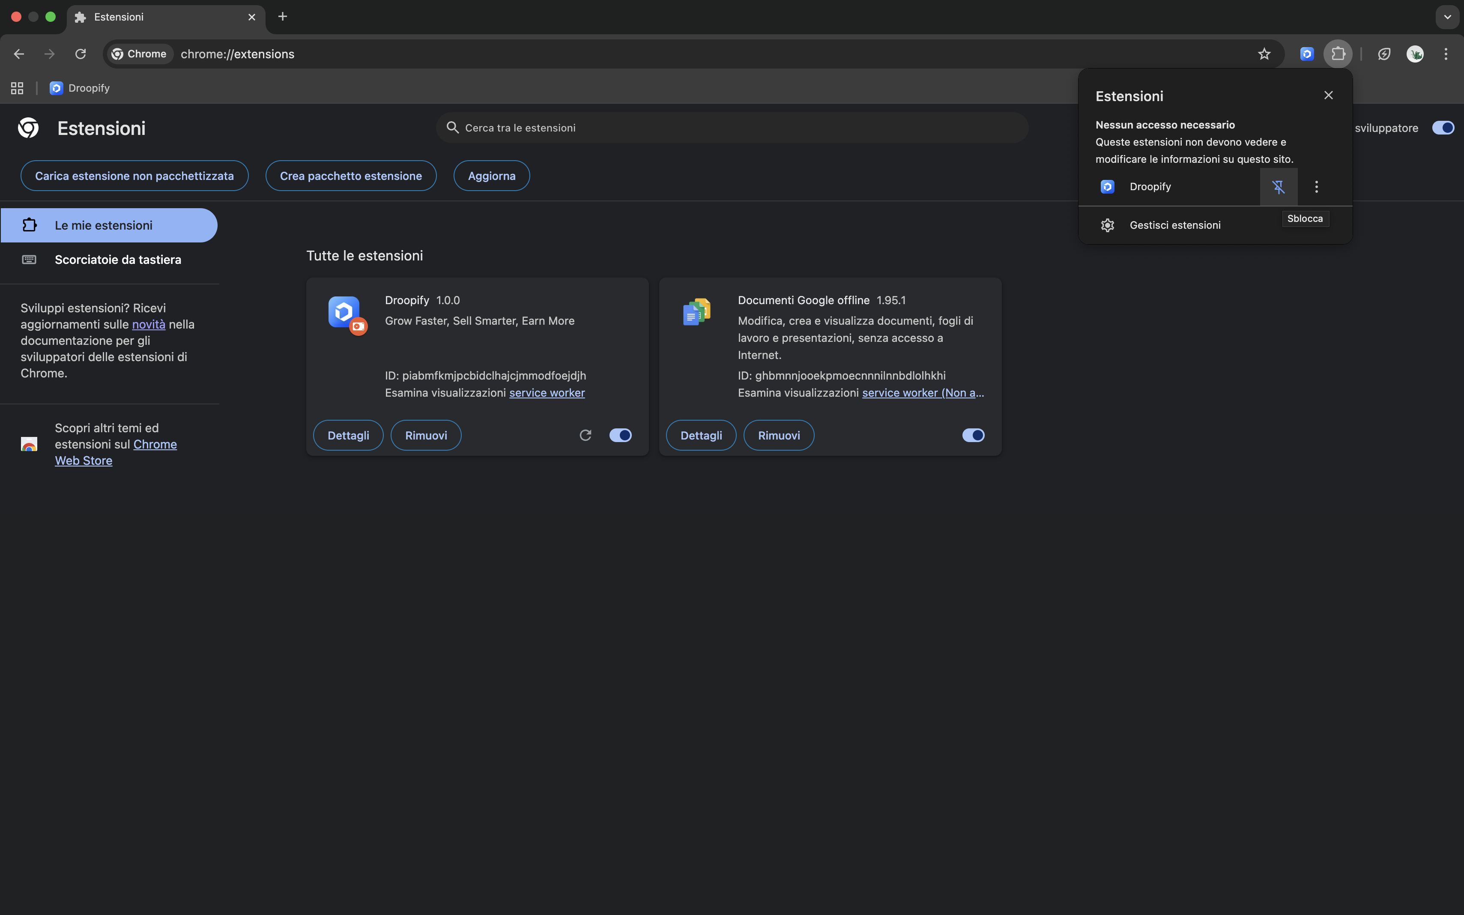Open the apps grid in the bookmarks bar
Viewport: 1464px width, 915px height.
click(x=17, y=88)
